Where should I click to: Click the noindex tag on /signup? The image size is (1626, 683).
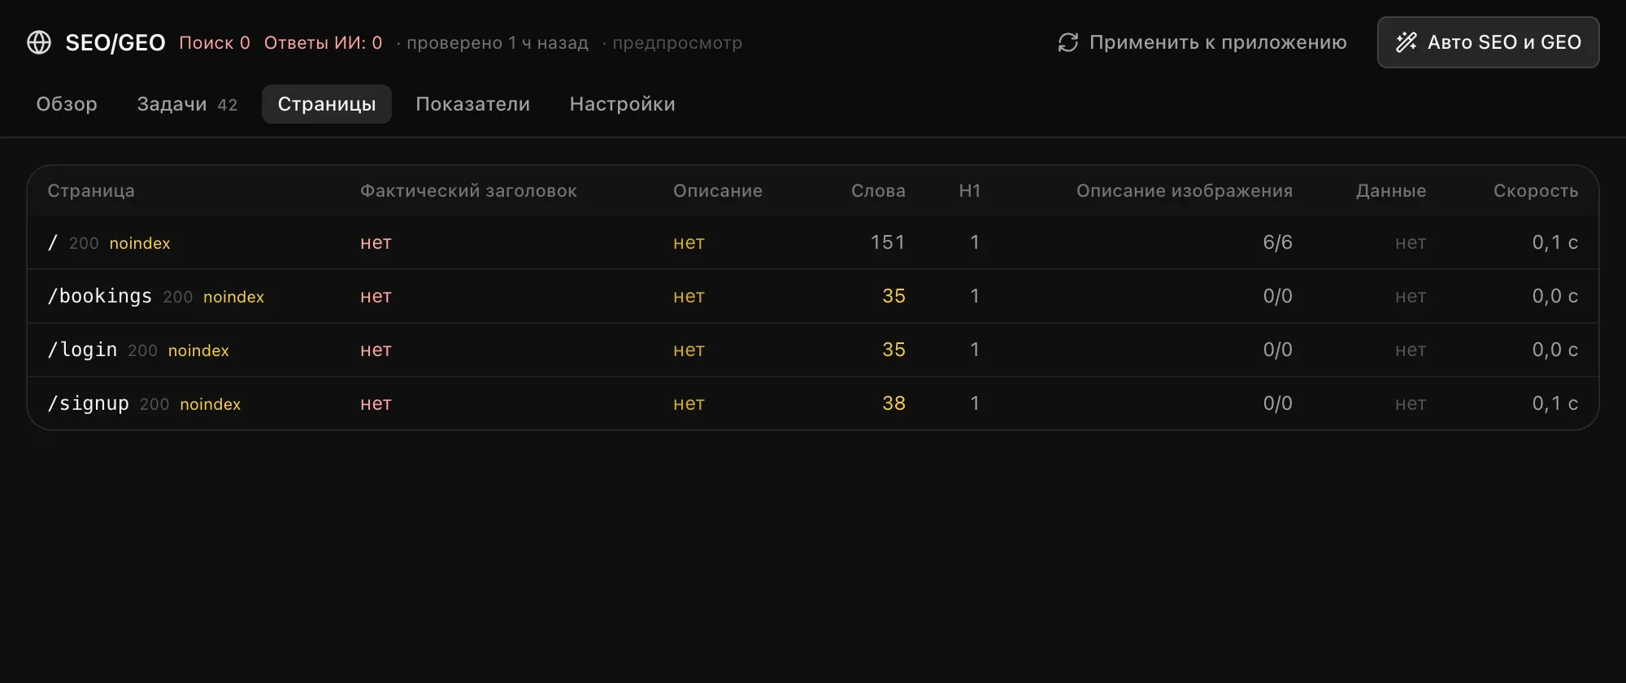pyautogui.click(x=211, y=405)
